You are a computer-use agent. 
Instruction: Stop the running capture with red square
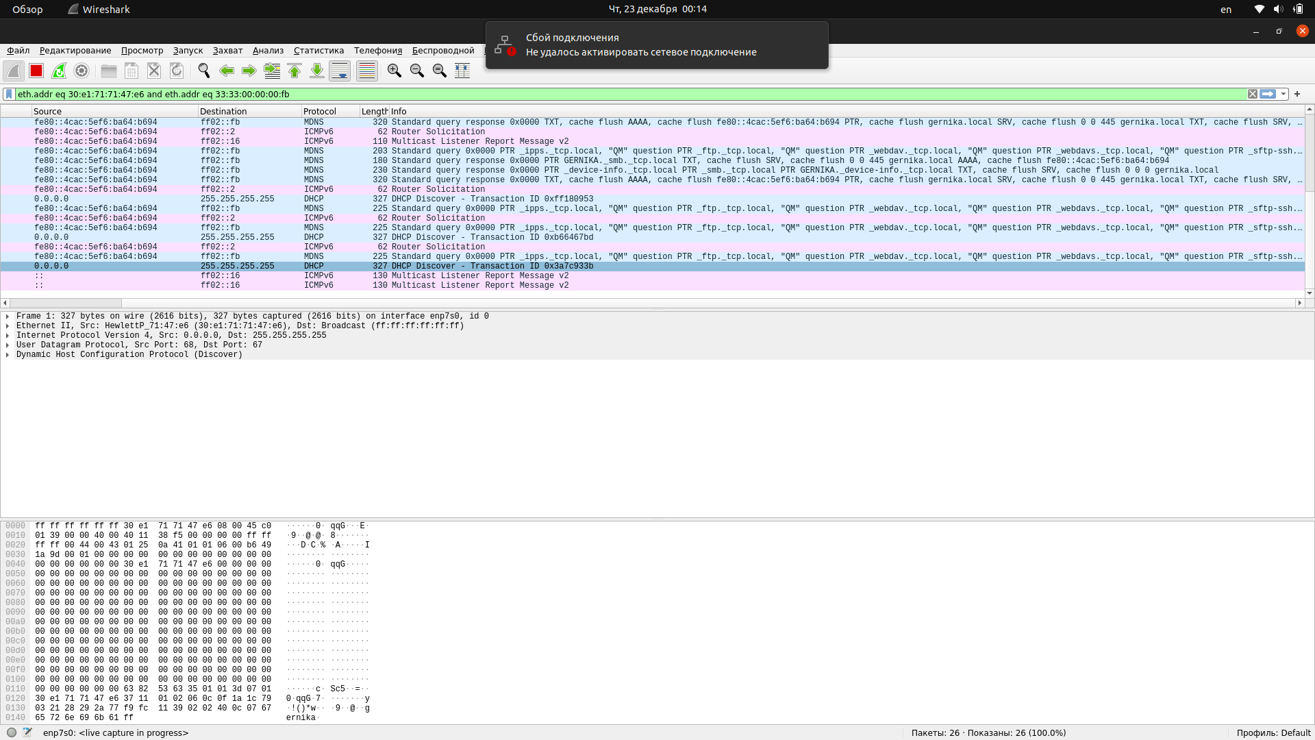click(x=36, y=71)
